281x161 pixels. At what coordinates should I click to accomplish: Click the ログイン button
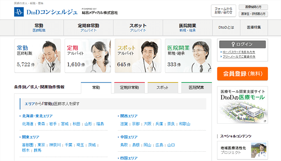[242, 44]
